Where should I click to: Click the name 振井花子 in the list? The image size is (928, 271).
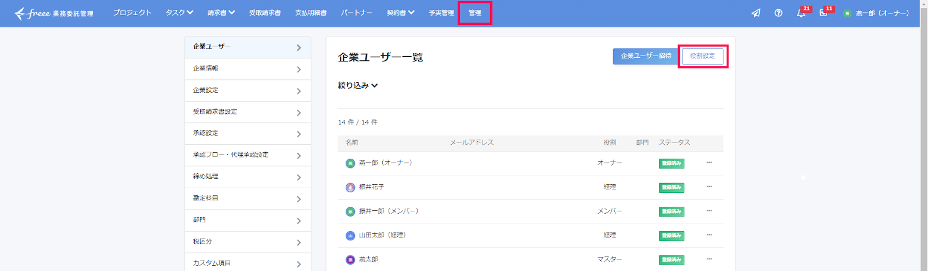coord(371,187)
